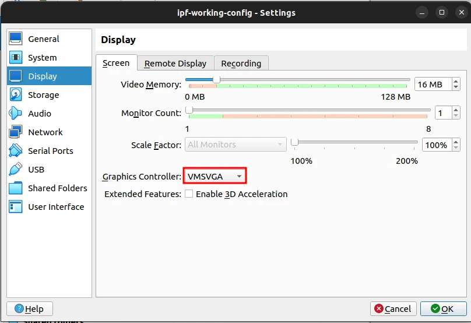Open Audio settings speaker icon
Screen dimensions: 471x323
coord(16,114)
